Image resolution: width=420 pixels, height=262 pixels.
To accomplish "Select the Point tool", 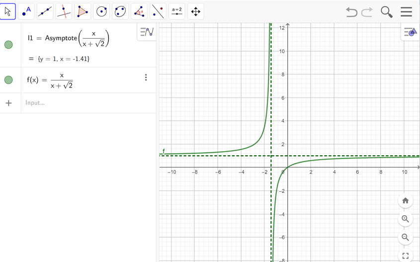I will [27, 11].
